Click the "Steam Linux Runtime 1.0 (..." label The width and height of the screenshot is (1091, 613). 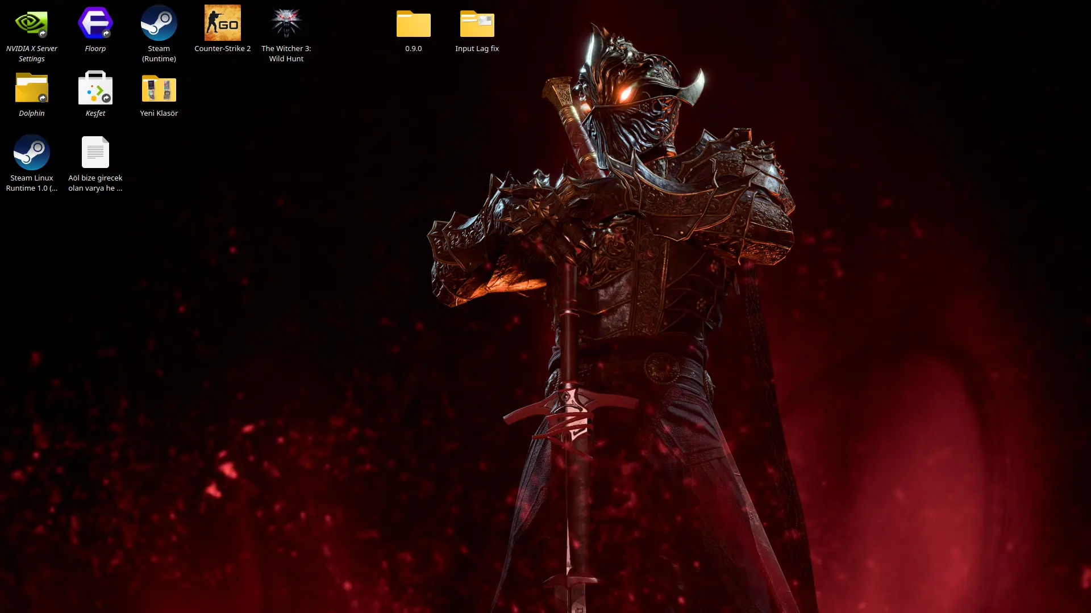32,183
